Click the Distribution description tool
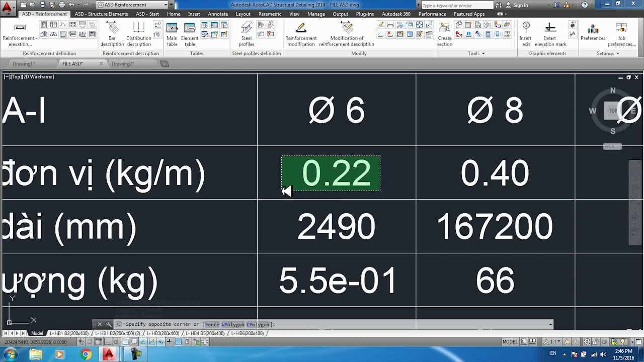 click(x=138, y=34)
